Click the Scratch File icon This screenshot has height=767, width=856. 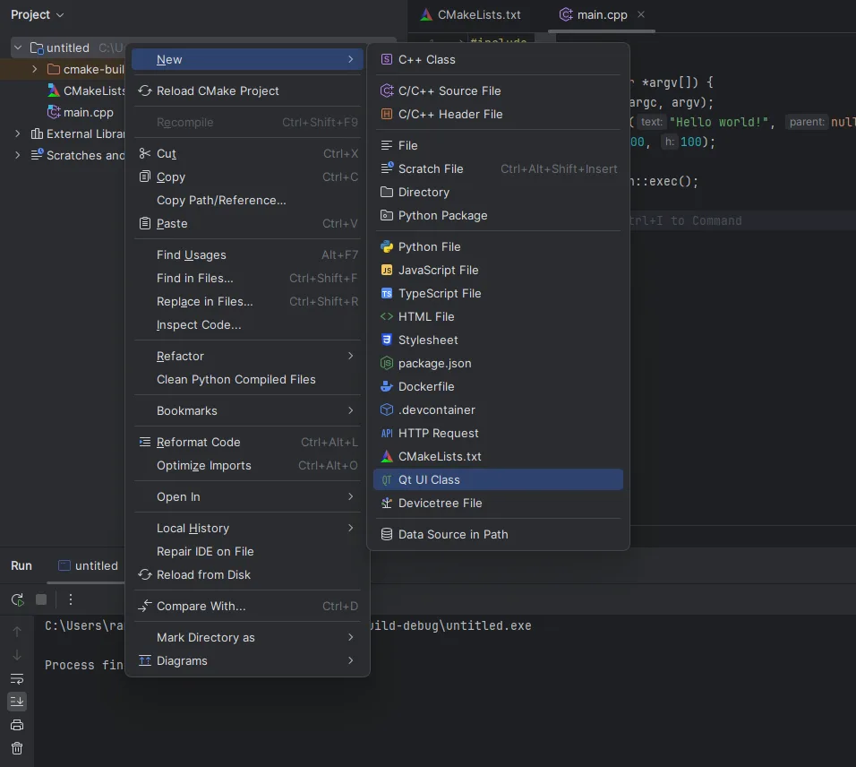[387, 168]
